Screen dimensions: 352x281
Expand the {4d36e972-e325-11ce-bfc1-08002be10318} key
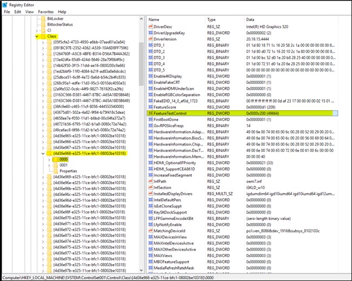tap(43, 229)
